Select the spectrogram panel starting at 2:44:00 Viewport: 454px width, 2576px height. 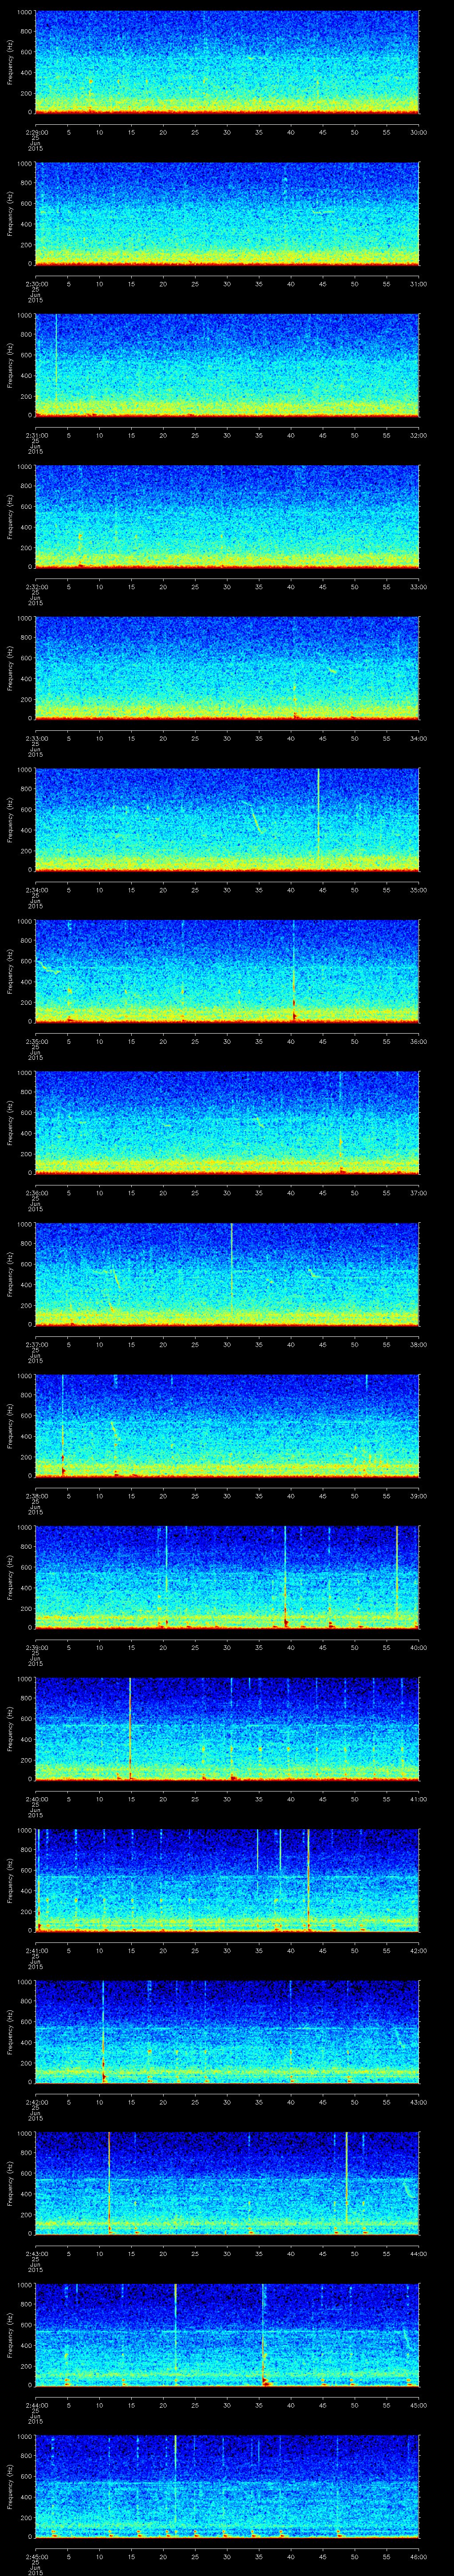[x=227, y=2334]
